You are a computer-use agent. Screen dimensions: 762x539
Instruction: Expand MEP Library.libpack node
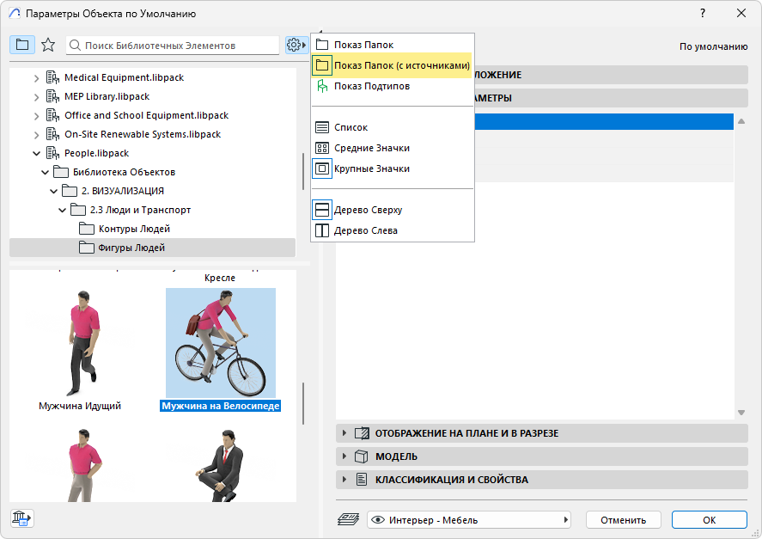coord(36,97)
